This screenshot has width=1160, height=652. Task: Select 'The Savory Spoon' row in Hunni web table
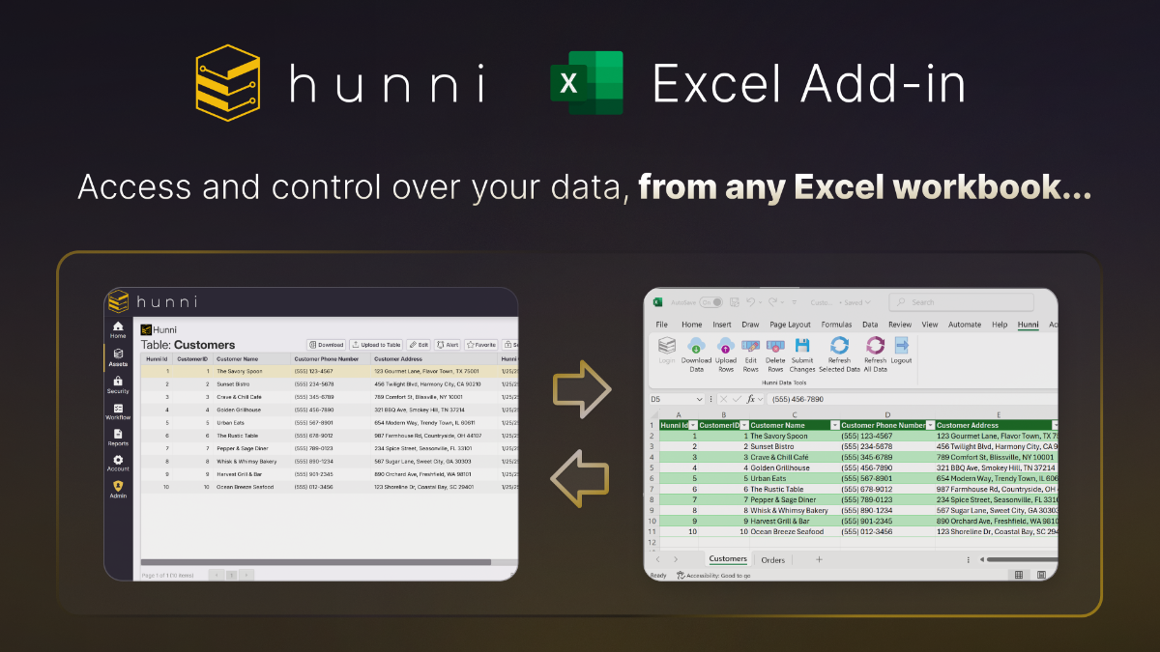tap(329, 371)
